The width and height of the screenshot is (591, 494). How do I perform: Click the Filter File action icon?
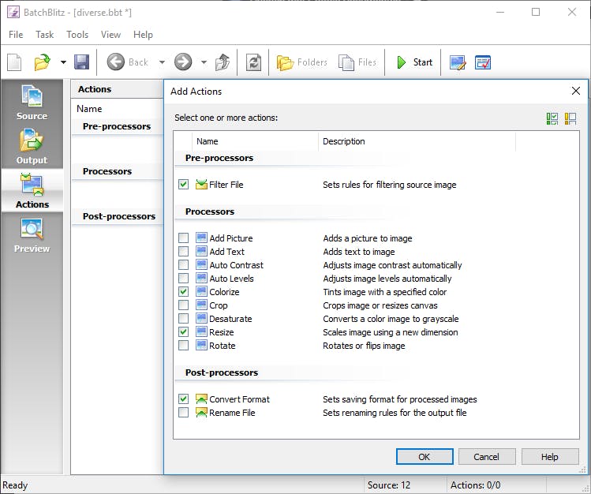[202, 184]
